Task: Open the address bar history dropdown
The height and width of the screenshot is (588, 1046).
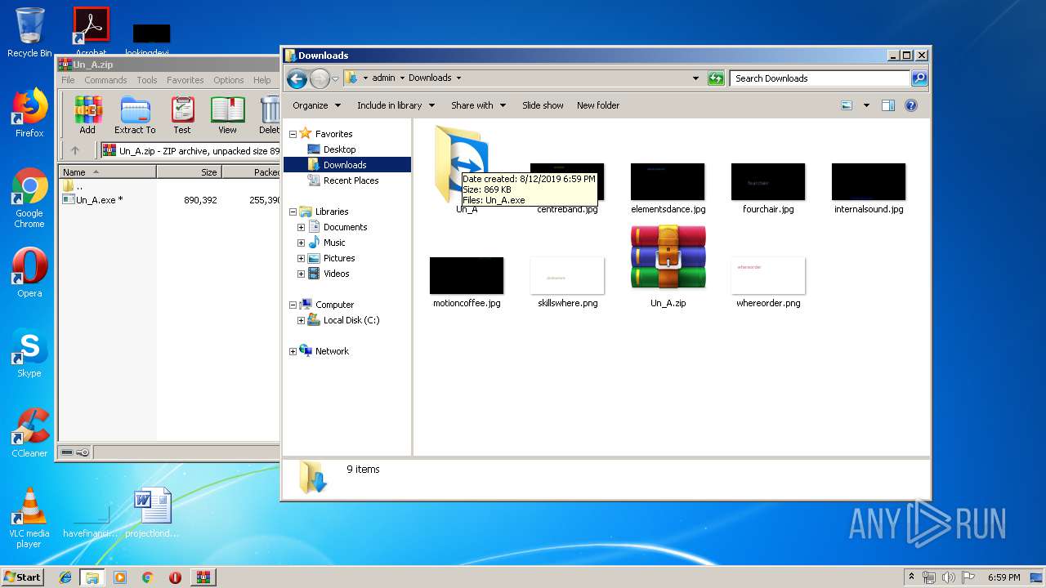Action: [x=695, y=78]
